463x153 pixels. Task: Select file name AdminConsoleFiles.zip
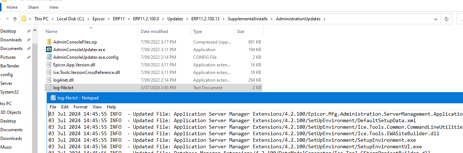pyautogui.click(x=75, y=42)
